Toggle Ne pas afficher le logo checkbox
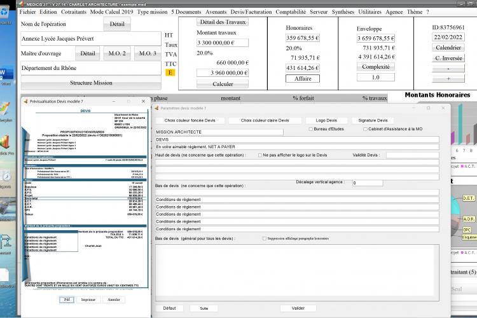 [259, 155]
